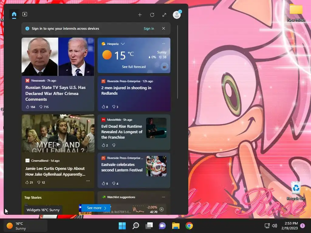Viewport: 311px width, 233px height.
Task: Open weather widget more options
Action: tap(163, 43)
